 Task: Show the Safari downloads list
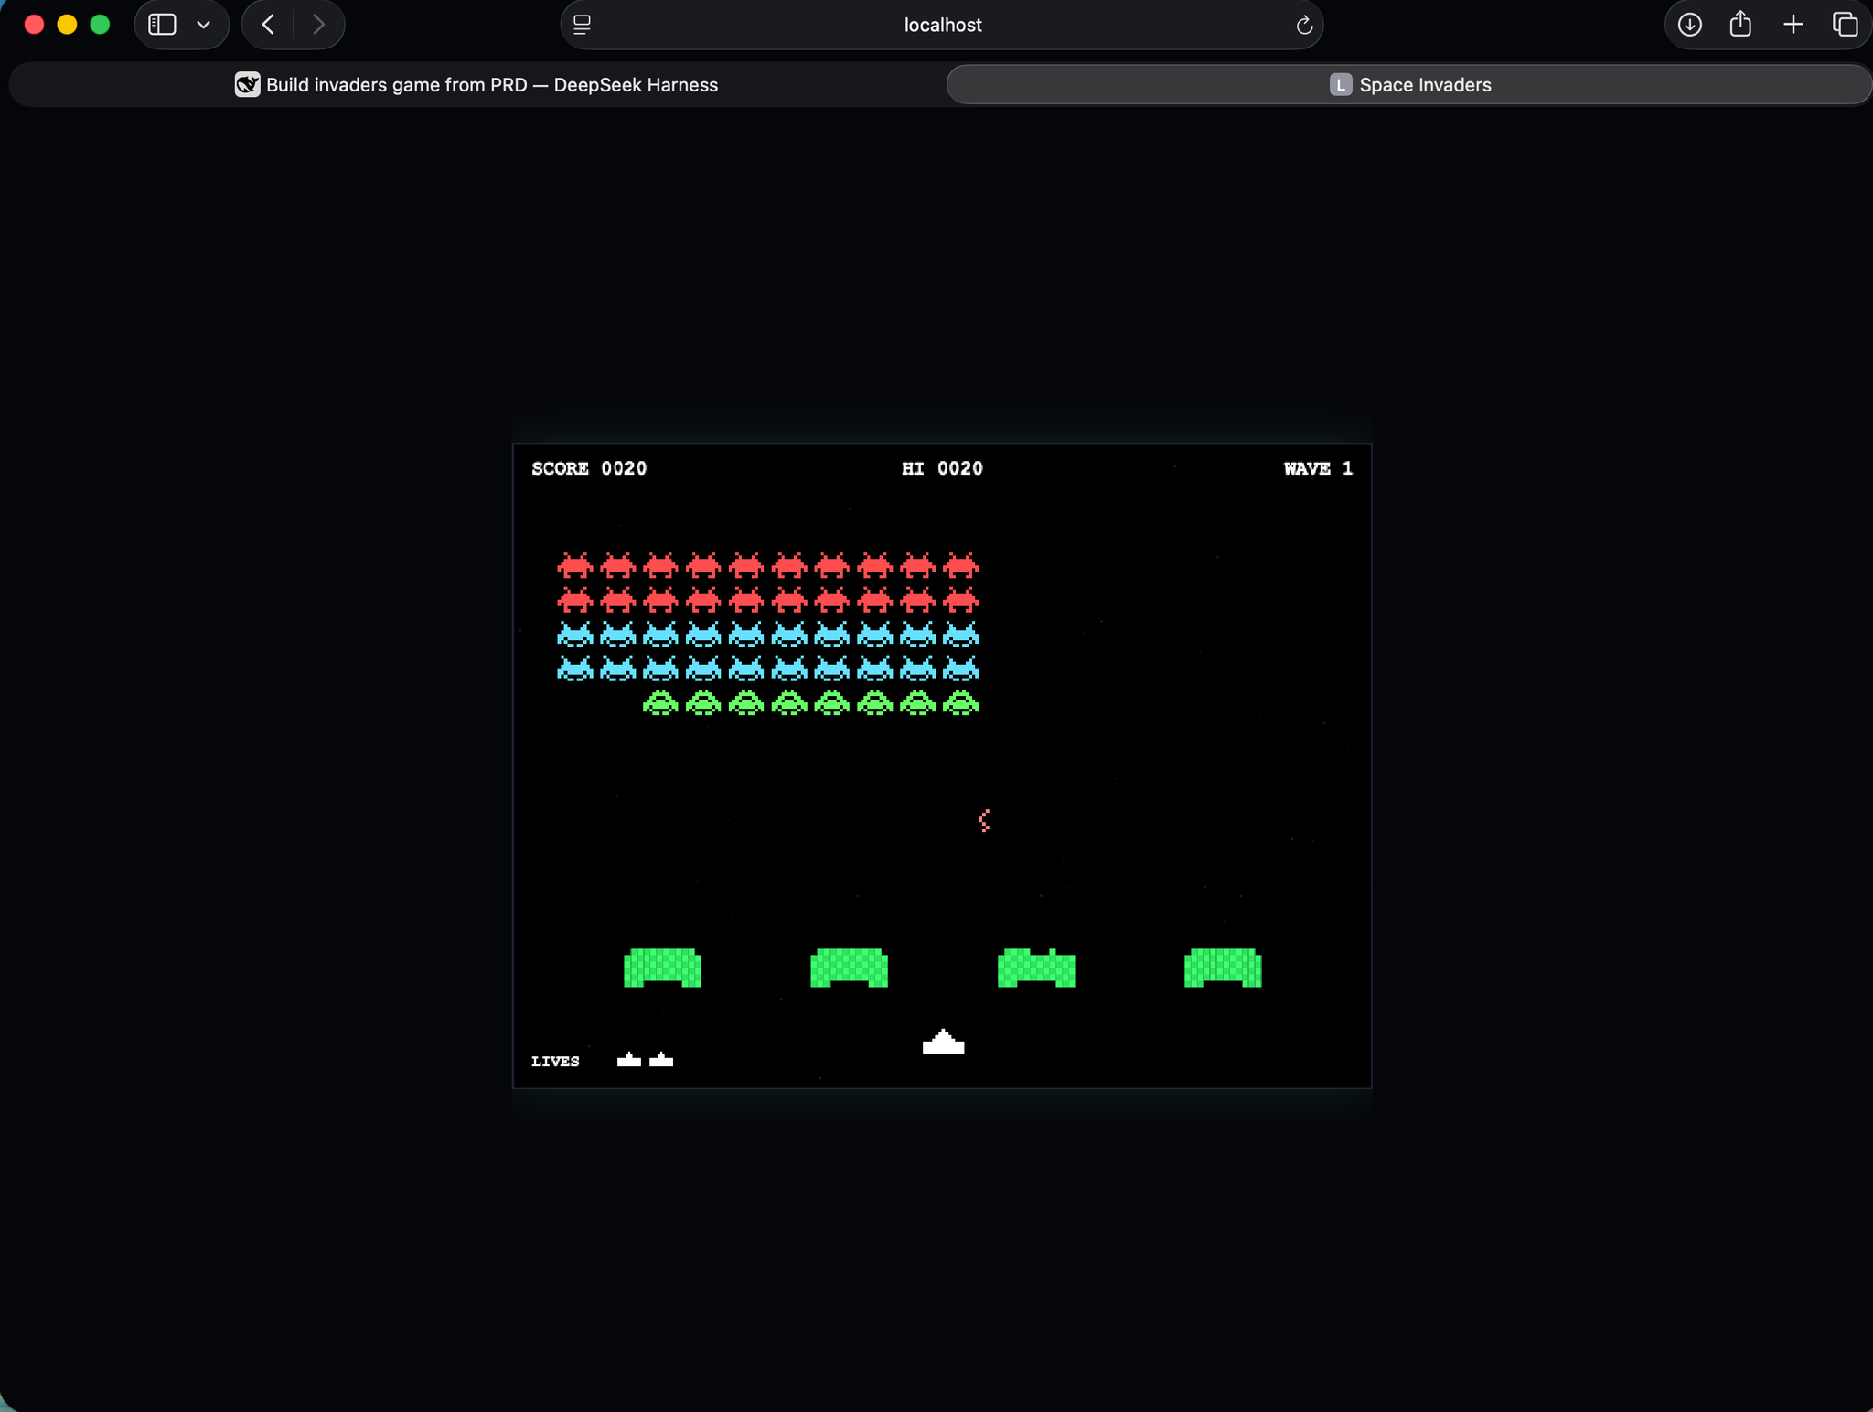pyautogui.click(x=1689, y=25)
